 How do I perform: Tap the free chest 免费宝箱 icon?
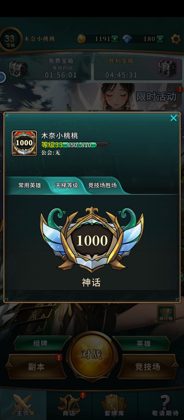[18, 68]
